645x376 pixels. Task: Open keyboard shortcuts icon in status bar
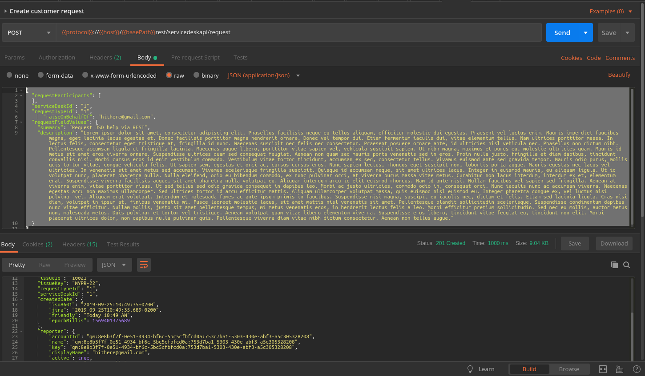(619, 369)
